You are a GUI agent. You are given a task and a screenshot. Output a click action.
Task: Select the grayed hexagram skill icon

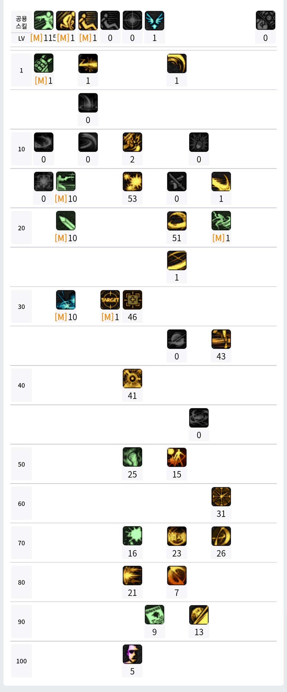(x=265, y=20)
